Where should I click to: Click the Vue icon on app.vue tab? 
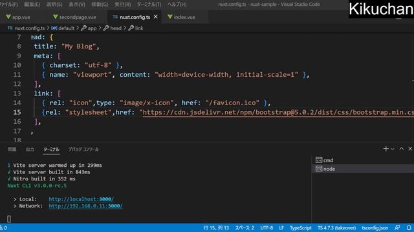8,17
